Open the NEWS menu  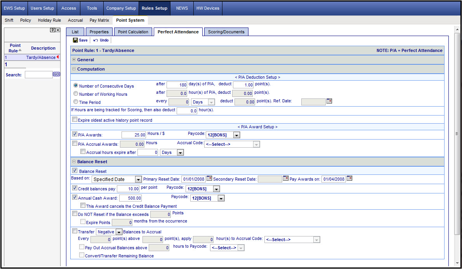click(x=182, y=8)
